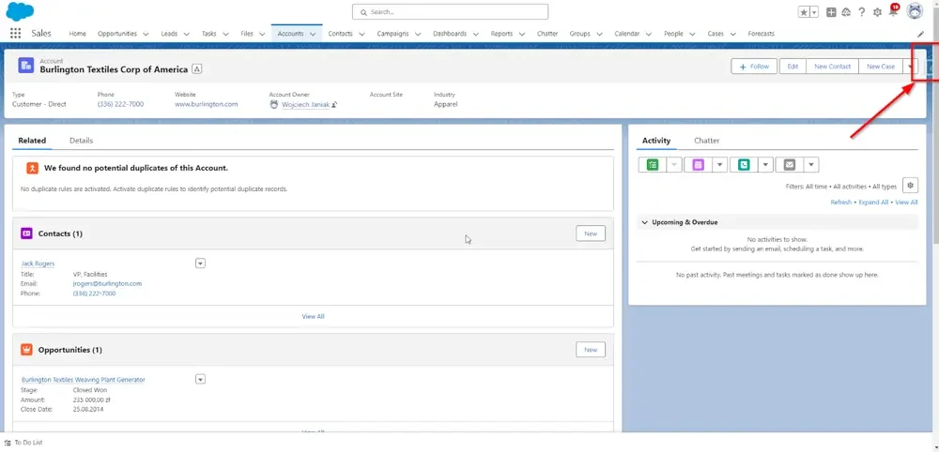Create a new event via purple calendar icon

699,165
